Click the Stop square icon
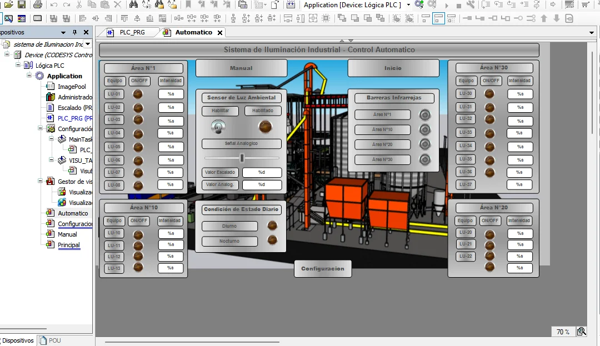The height and width of the screenshot is (346, 600). point(459,5)
